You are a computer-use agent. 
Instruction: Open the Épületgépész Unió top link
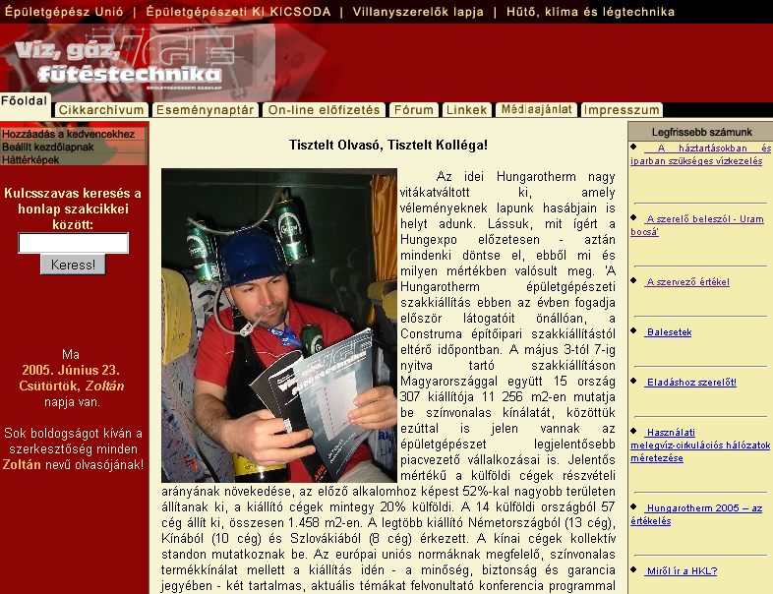(x=64, y=12)
